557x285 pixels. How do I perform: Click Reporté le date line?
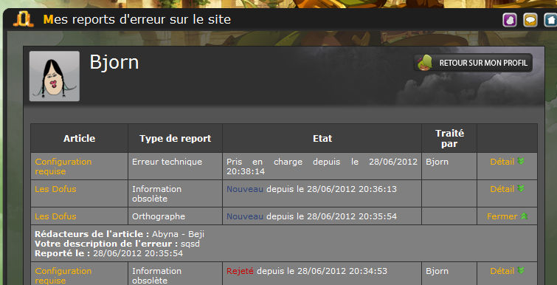tap(108, 253)
